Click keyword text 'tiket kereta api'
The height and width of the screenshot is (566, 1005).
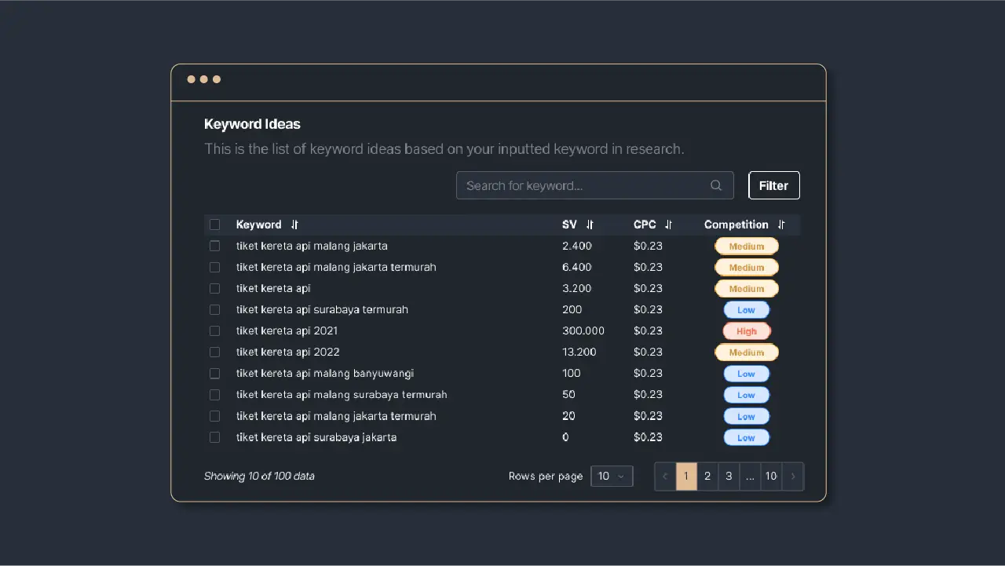[x=273, y=288]
